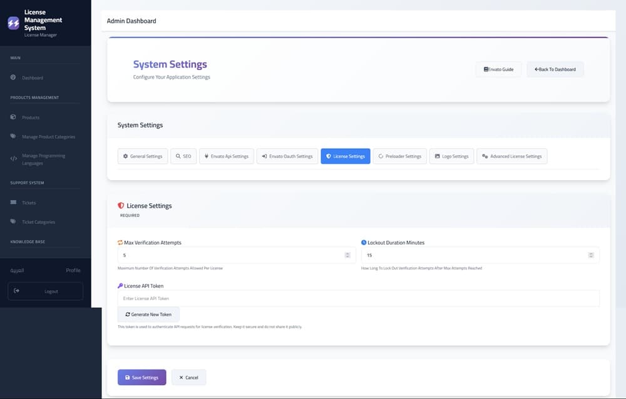Open the Products sidebar item
Viewport: 626px width, 399px height.
pos(31,118)
